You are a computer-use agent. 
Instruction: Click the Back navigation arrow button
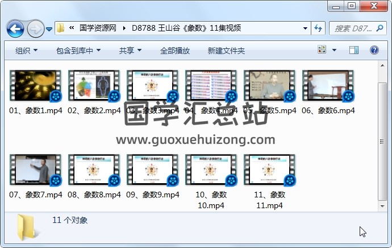pyautogui.click(x=15, y=28)
